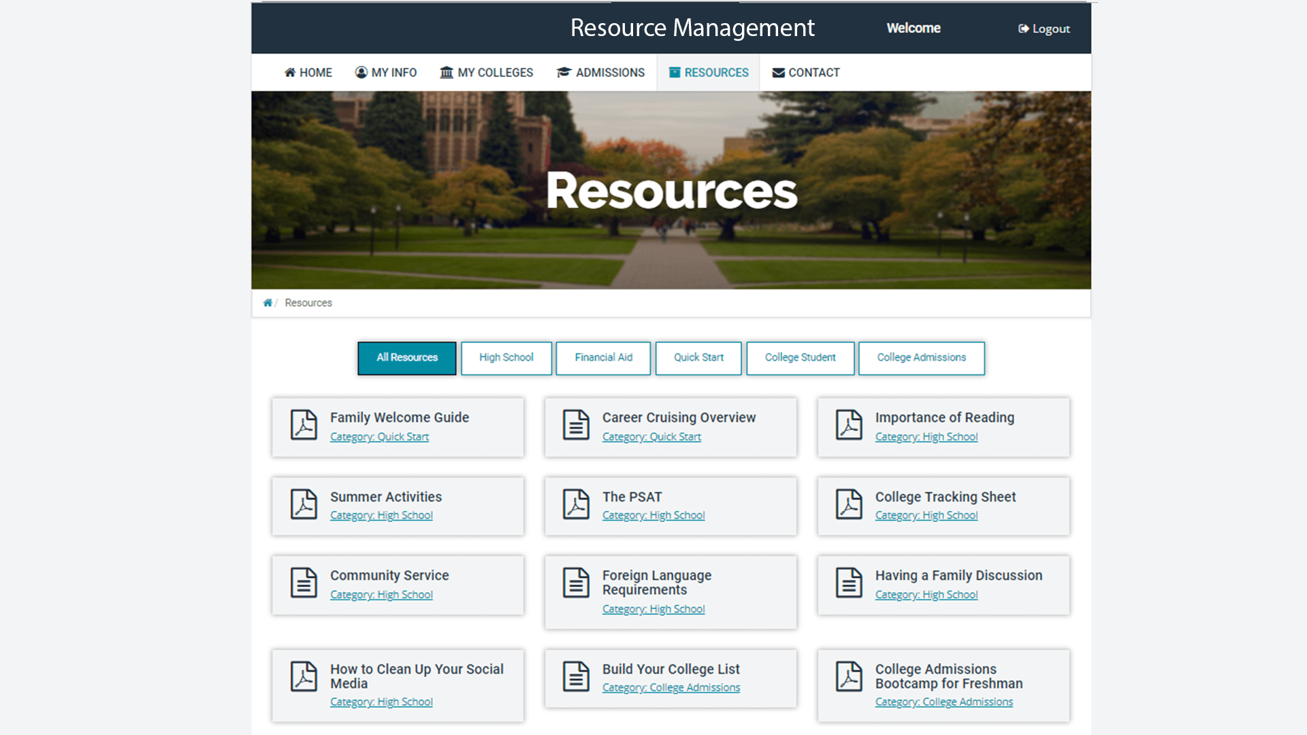Open College Tracking Sheet title
The image size is (1307, 735).
pyautogui.click(x=946, y=497)
